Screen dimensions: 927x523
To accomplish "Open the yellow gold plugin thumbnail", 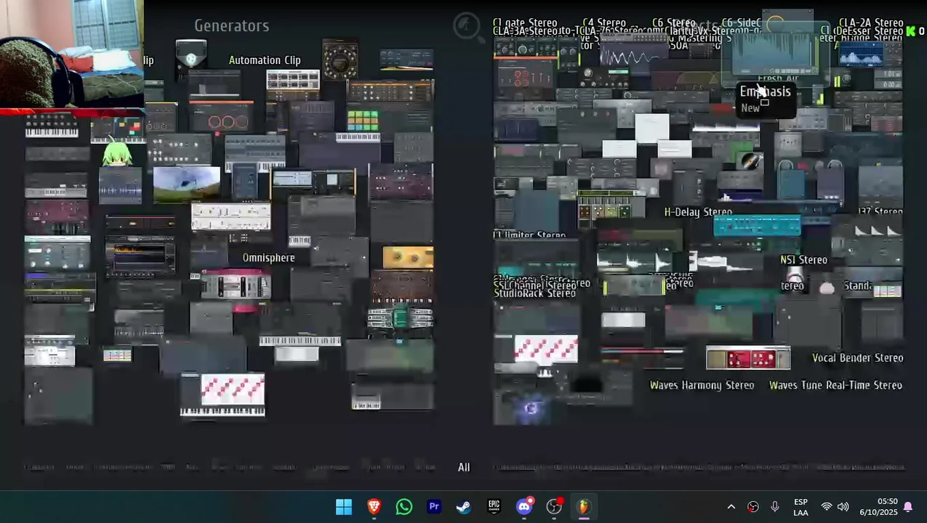I will 408,257.
